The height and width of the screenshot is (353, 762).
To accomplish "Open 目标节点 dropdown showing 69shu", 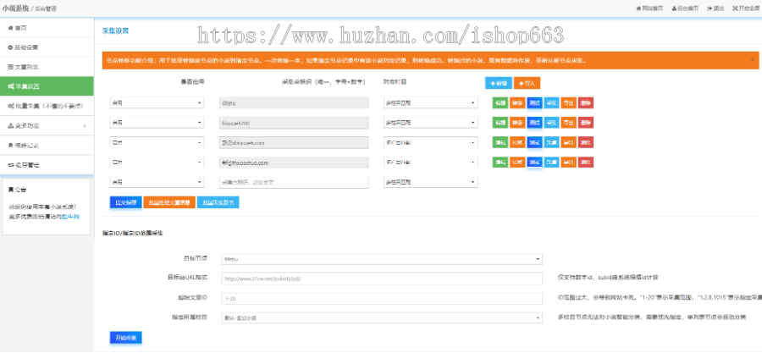I will [381, 259].
